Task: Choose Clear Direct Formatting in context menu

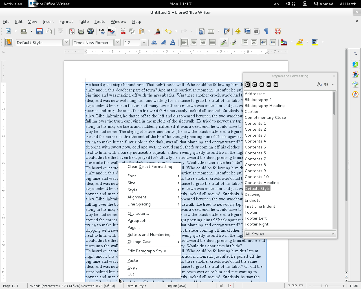Action: tap(149, 167)
